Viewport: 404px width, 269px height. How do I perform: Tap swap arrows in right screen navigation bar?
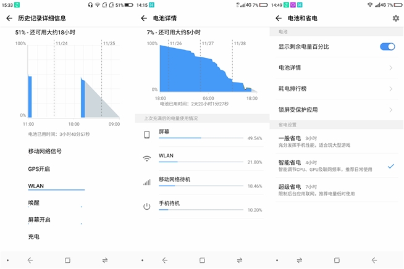click(300, 260)
